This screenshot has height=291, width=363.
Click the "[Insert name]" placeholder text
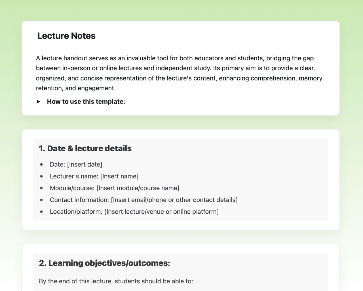click(x=119, y=176)
